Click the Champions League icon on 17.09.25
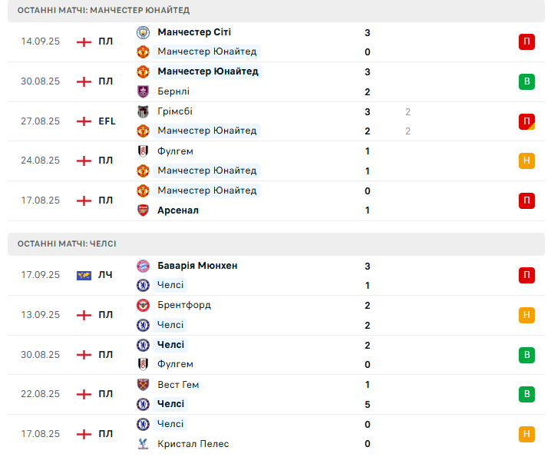Image resolution: width=551 pixels, height=457 pixels. [x=84, y=275]
